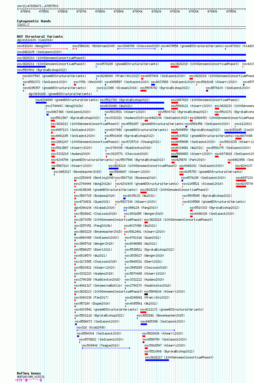
Task: Click the DGV Structural Variants track title
Action: click(40, 37)
